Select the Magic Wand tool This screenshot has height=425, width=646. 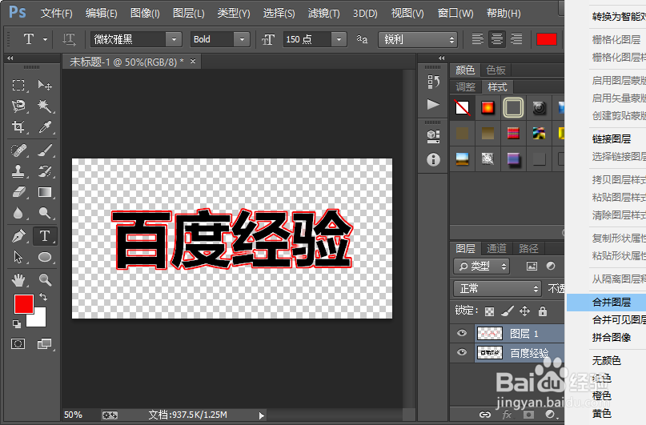pos(45,106)
